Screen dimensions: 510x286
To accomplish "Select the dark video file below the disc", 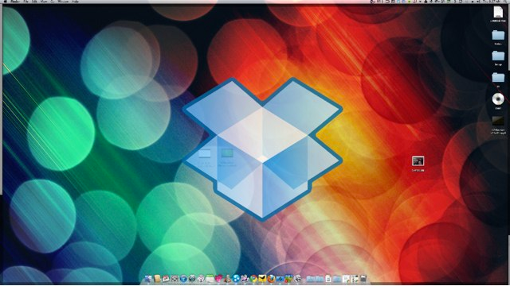I will coord(498,121).
